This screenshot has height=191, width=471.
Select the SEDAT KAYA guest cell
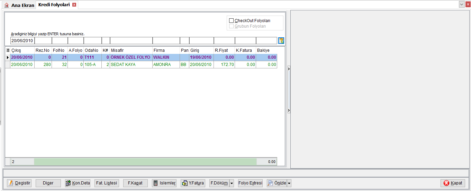pyautogui.click(x=131, y=65)
